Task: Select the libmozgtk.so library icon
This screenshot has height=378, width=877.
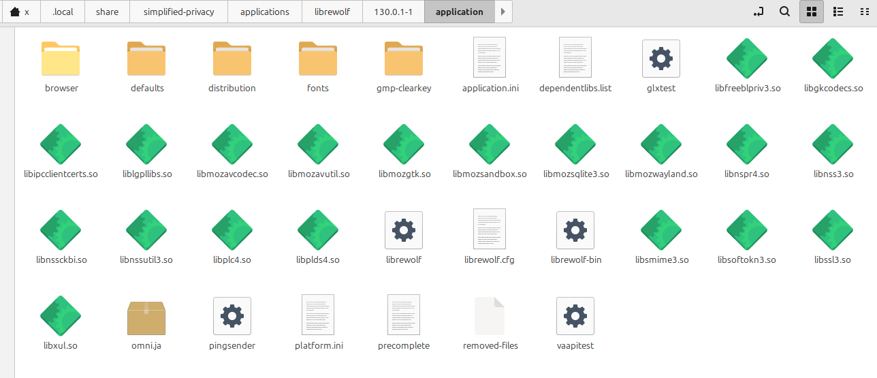Action: (x=404, y=144)
